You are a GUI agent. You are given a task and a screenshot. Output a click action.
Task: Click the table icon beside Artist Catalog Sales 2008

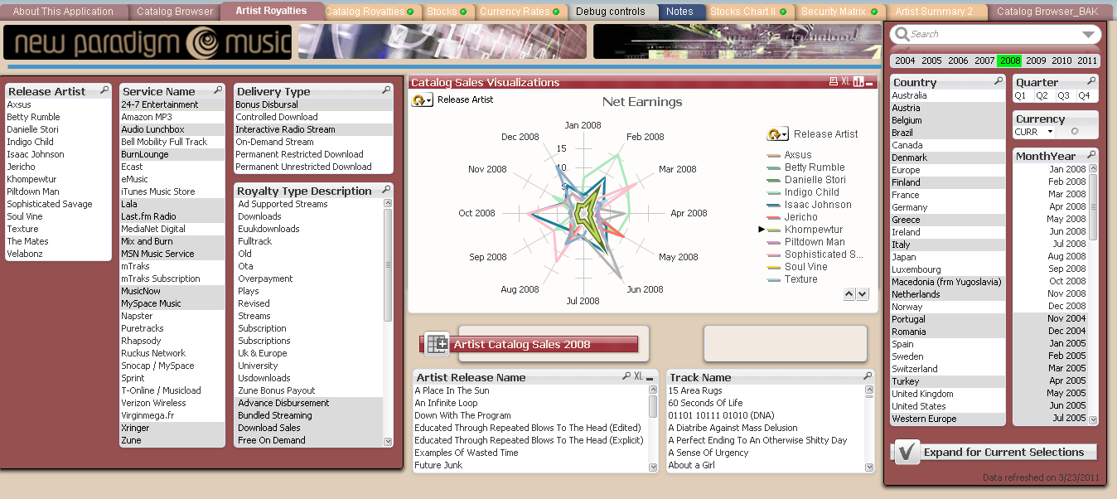(437, 343)
